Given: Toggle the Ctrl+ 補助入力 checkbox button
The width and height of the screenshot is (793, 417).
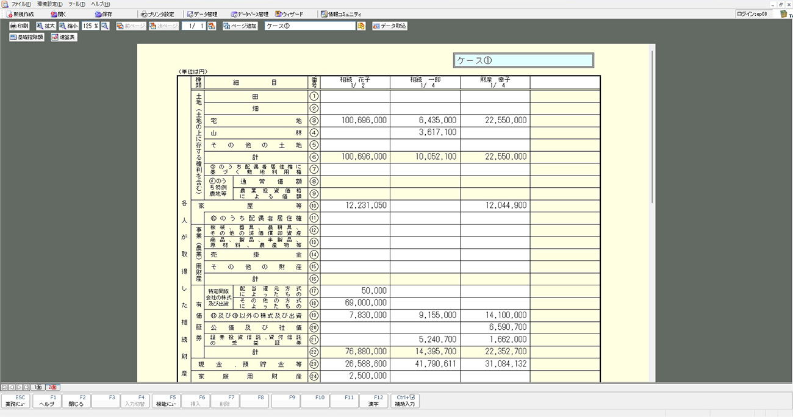Looking at the screenshot, I should (404, 401).
